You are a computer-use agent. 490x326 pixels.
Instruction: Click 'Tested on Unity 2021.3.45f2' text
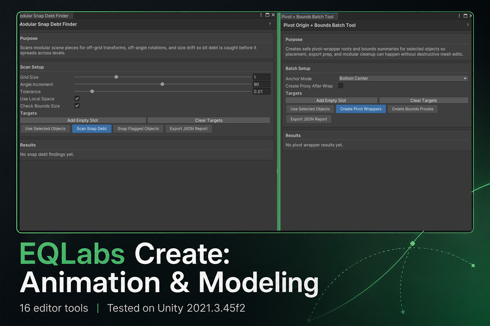(176, 308)
